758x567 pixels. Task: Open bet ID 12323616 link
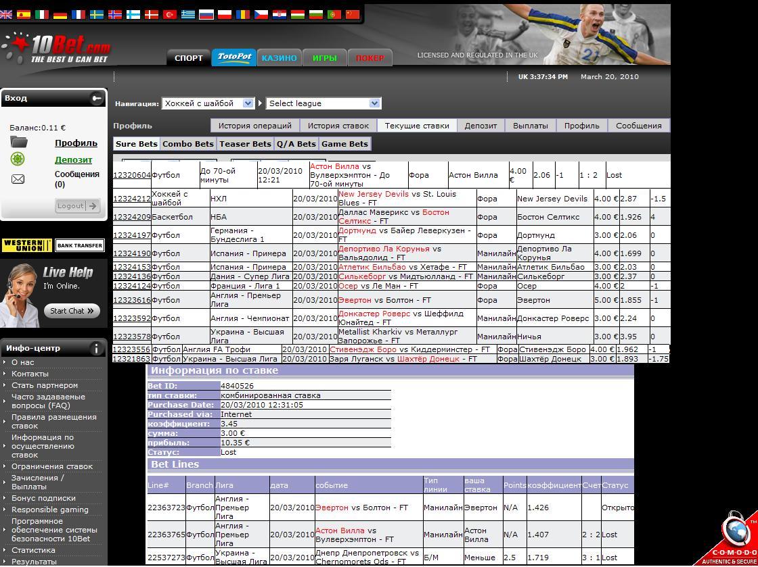point(132,299)
